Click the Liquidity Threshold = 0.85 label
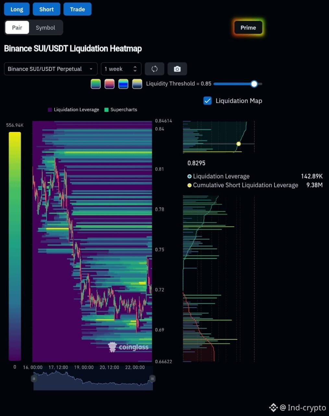The height and width of the screenshot is (416, 329). click(x=179, y=84)
